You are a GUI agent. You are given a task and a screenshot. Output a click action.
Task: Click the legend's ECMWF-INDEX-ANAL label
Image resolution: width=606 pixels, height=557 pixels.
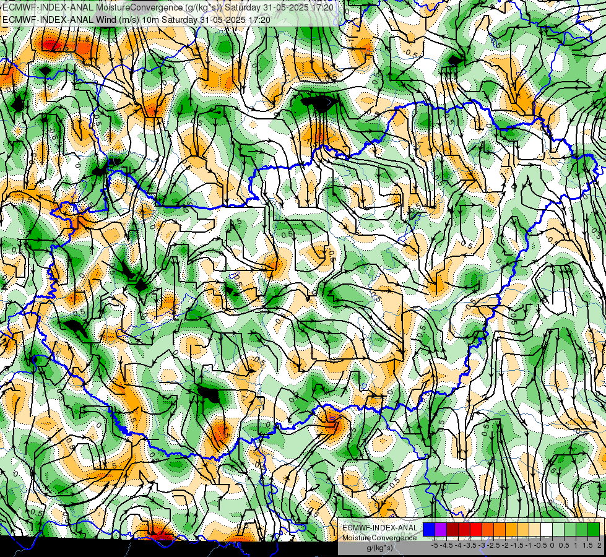pos(380,528)
